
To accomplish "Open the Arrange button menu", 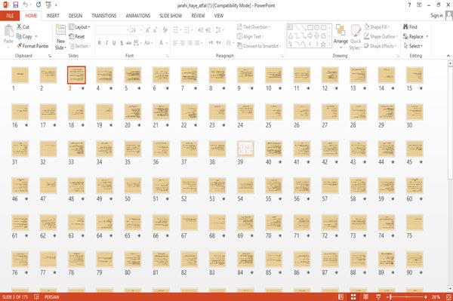I will (x=341, y=36).
